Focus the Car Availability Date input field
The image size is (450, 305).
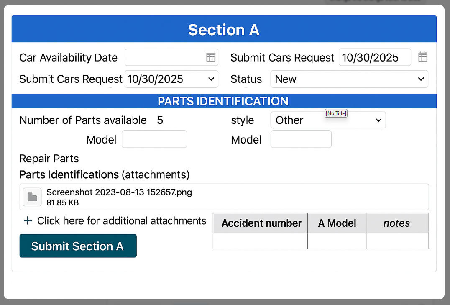pyautogui.click(x=165, y=57)
